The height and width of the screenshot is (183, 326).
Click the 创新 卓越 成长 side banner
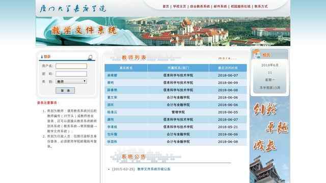coord(269,140)
